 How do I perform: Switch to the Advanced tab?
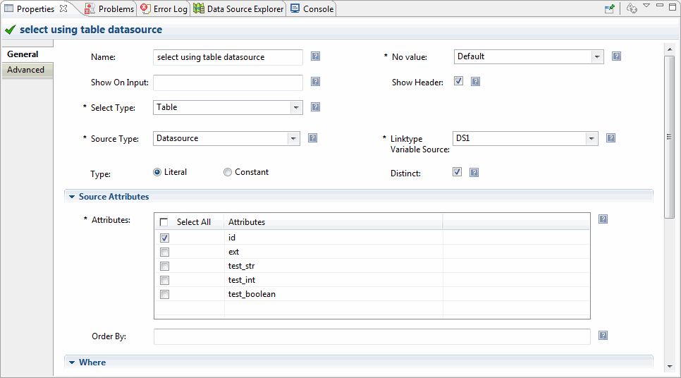[x=27, y=70]
